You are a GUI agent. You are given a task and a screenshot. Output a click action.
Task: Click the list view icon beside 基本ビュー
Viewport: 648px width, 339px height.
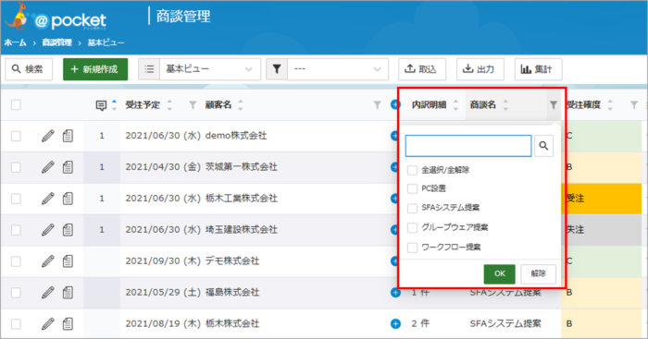pyautogui.click(x=149, y=69)
